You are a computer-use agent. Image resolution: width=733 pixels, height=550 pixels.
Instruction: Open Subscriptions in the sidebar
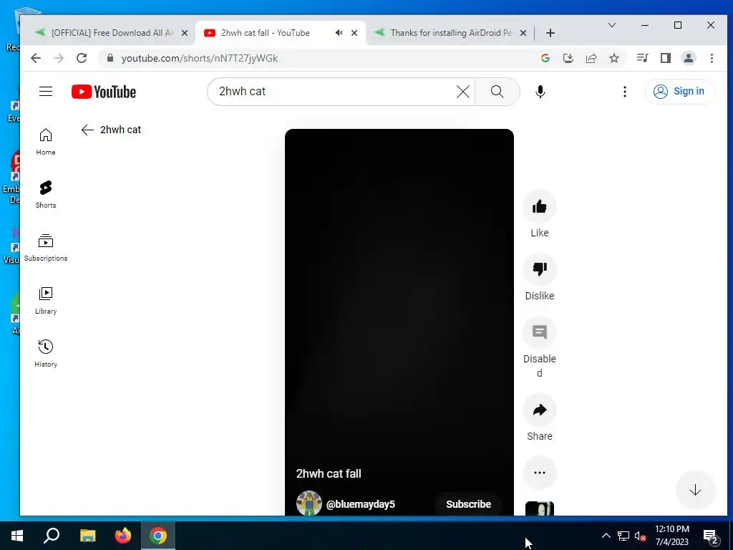click(46, 247)
